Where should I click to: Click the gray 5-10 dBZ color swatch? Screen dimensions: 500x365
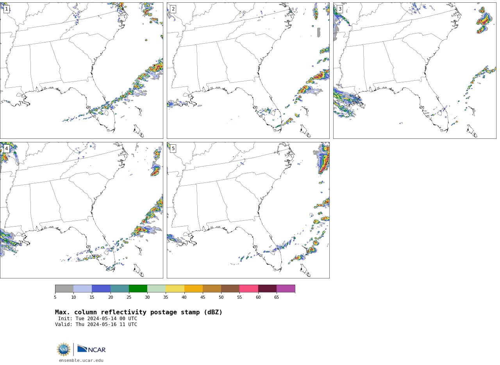(x=64, y=289)
